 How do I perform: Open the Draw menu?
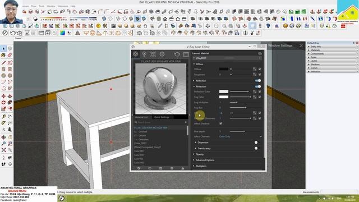click(34, 6)
